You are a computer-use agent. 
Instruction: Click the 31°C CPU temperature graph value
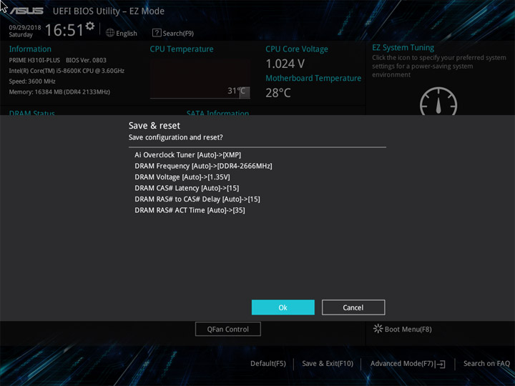pyautogui.click(x=237, y=91)
